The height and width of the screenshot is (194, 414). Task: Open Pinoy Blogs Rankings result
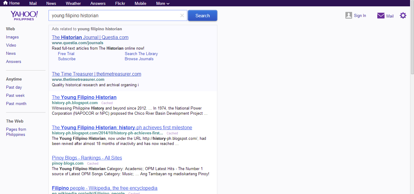click(87, 158)
